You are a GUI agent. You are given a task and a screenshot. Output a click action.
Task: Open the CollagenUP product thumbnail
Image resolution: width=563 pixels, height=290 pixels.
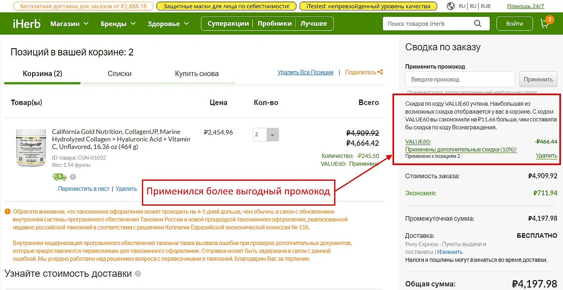pos(31,147)
